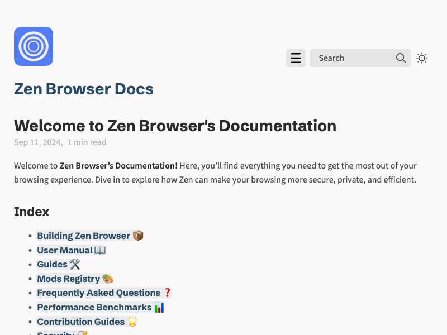
Task: Open the Building Zen Browser link
Action: [x=90, y=236]
